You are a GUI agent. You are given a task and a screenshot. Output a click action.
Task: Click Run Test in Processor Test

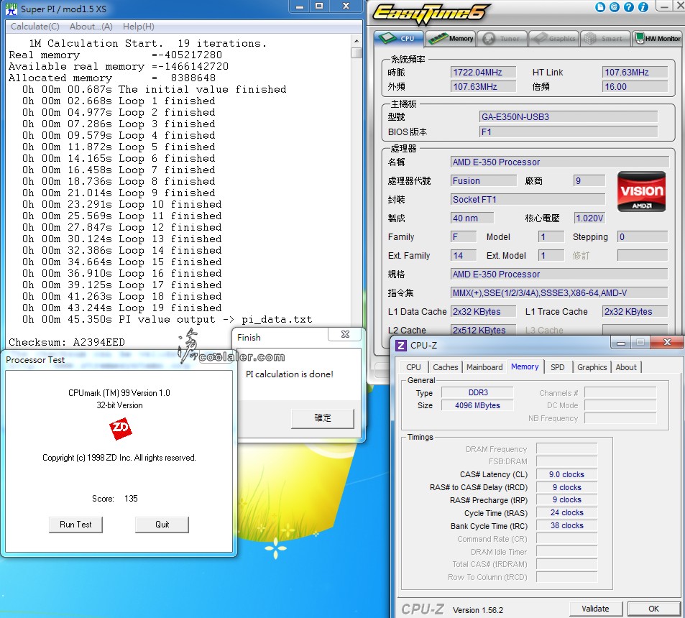pos(75,525)
